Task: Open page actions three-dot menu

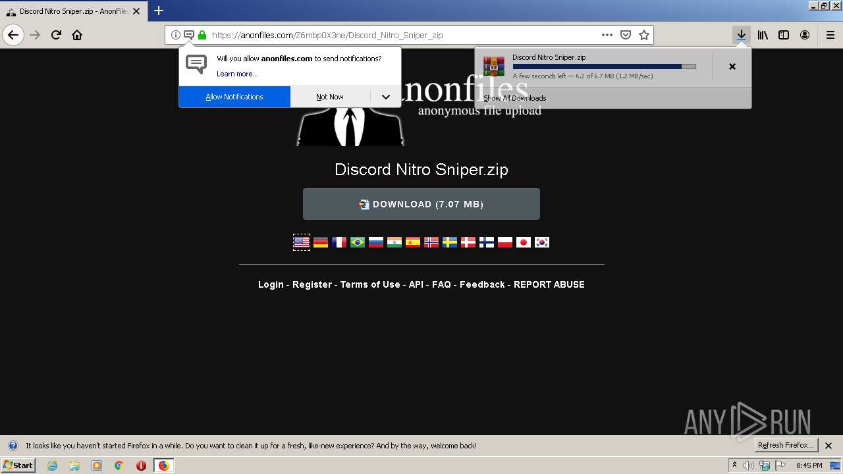Action: tap(607, 35)
